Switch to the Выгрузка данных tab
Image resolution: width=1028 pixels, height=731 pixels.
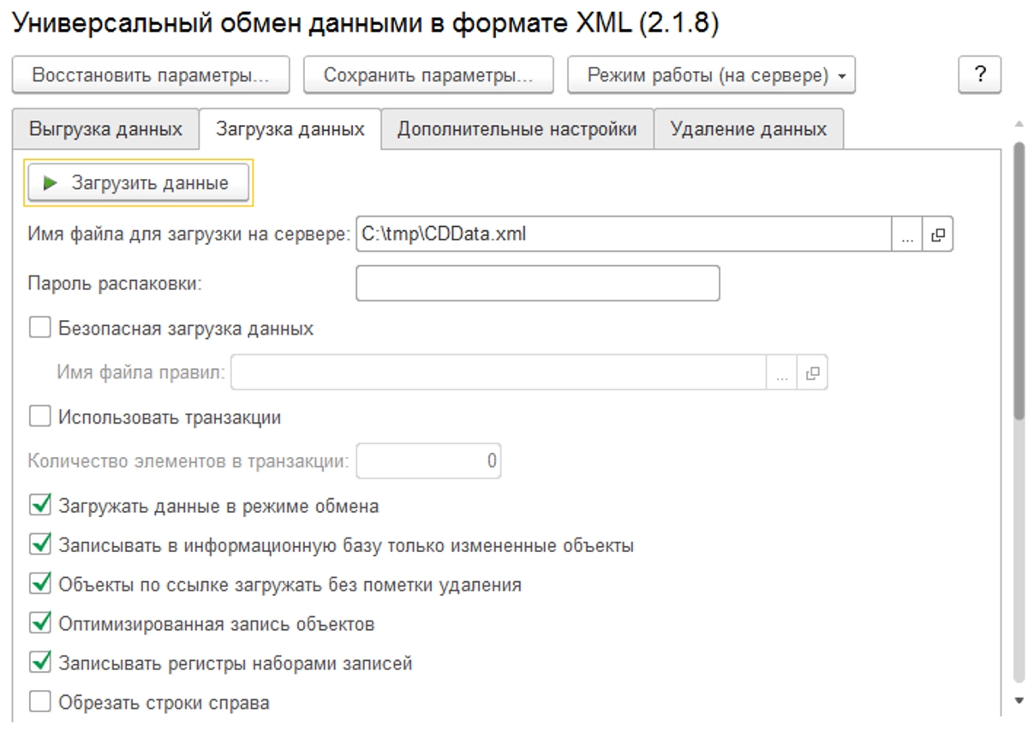coord(105,129)
